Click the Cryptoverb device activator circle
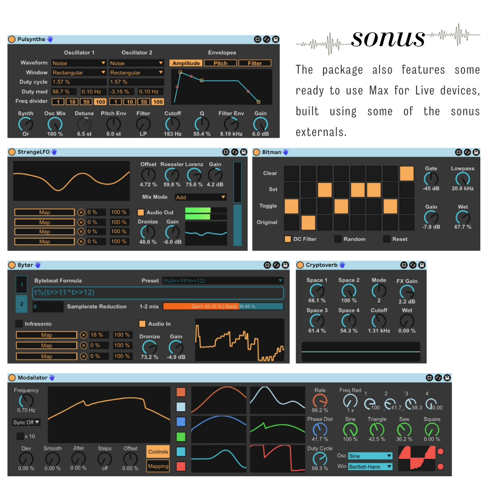 [x=300, y=265]
